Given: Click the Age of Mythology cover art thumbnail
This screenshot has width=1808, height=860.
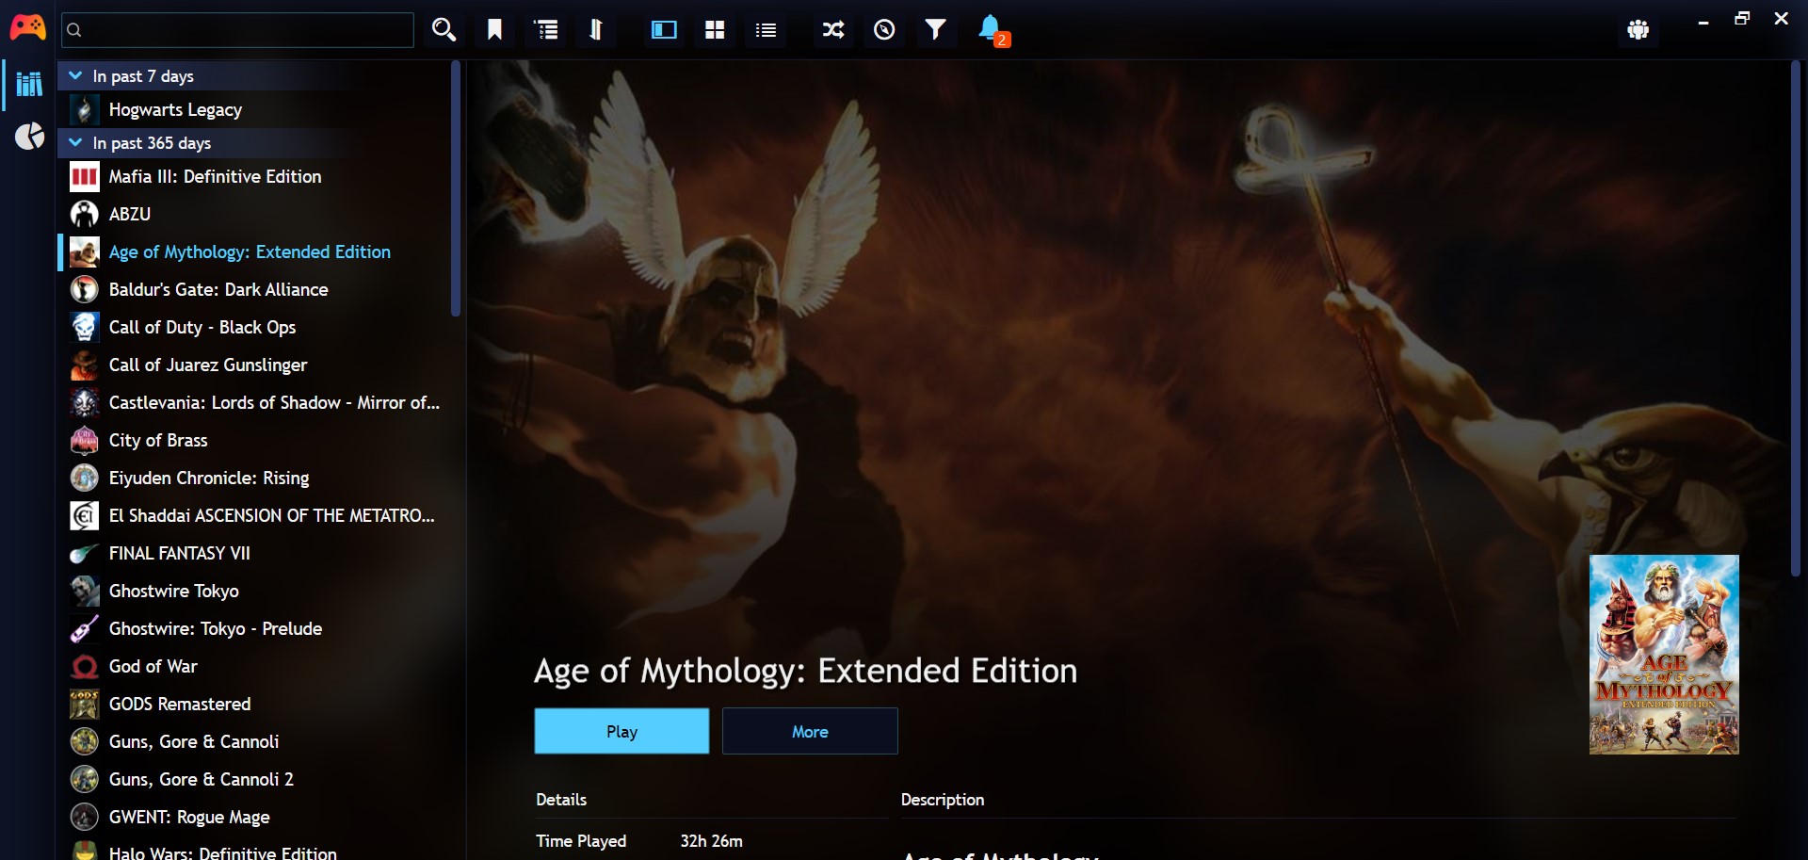Looking at the screenshot, I should tap(1664, 655).
